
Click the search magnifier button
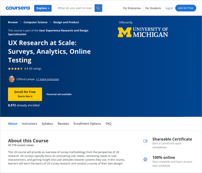[98, 8]
